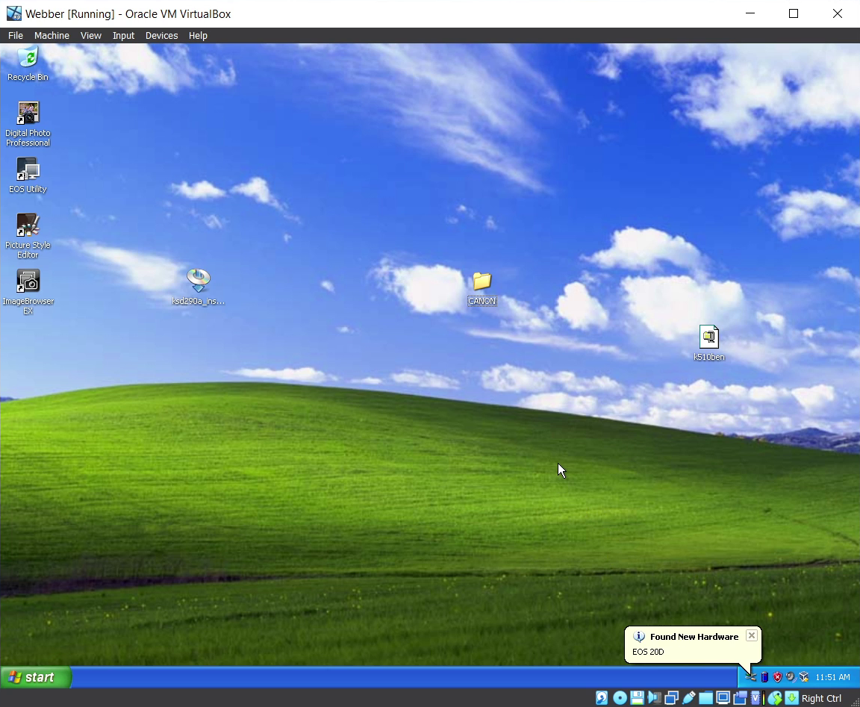
Task: Open the Recycle Bin desktop icon
Action: 28,58
